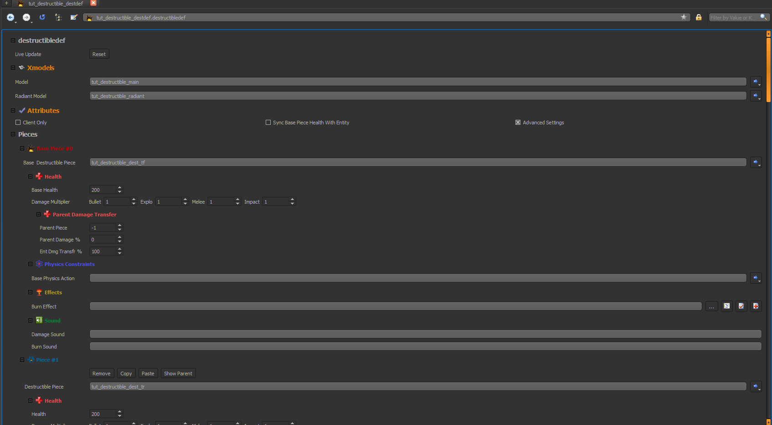Screen dimensions: 772x425
Task: Open asset picker for Piece #1 Destructible Piece
Action: click(x=756, y=387)
